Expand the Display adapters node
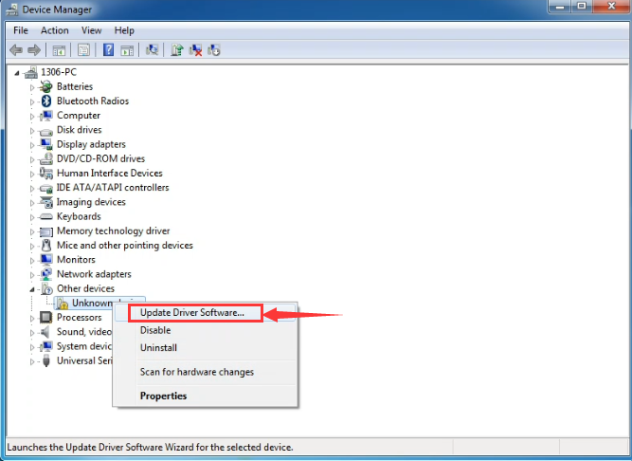Viewport: 632px width, 461px height. pyautogui.click(x=32, y=145)
